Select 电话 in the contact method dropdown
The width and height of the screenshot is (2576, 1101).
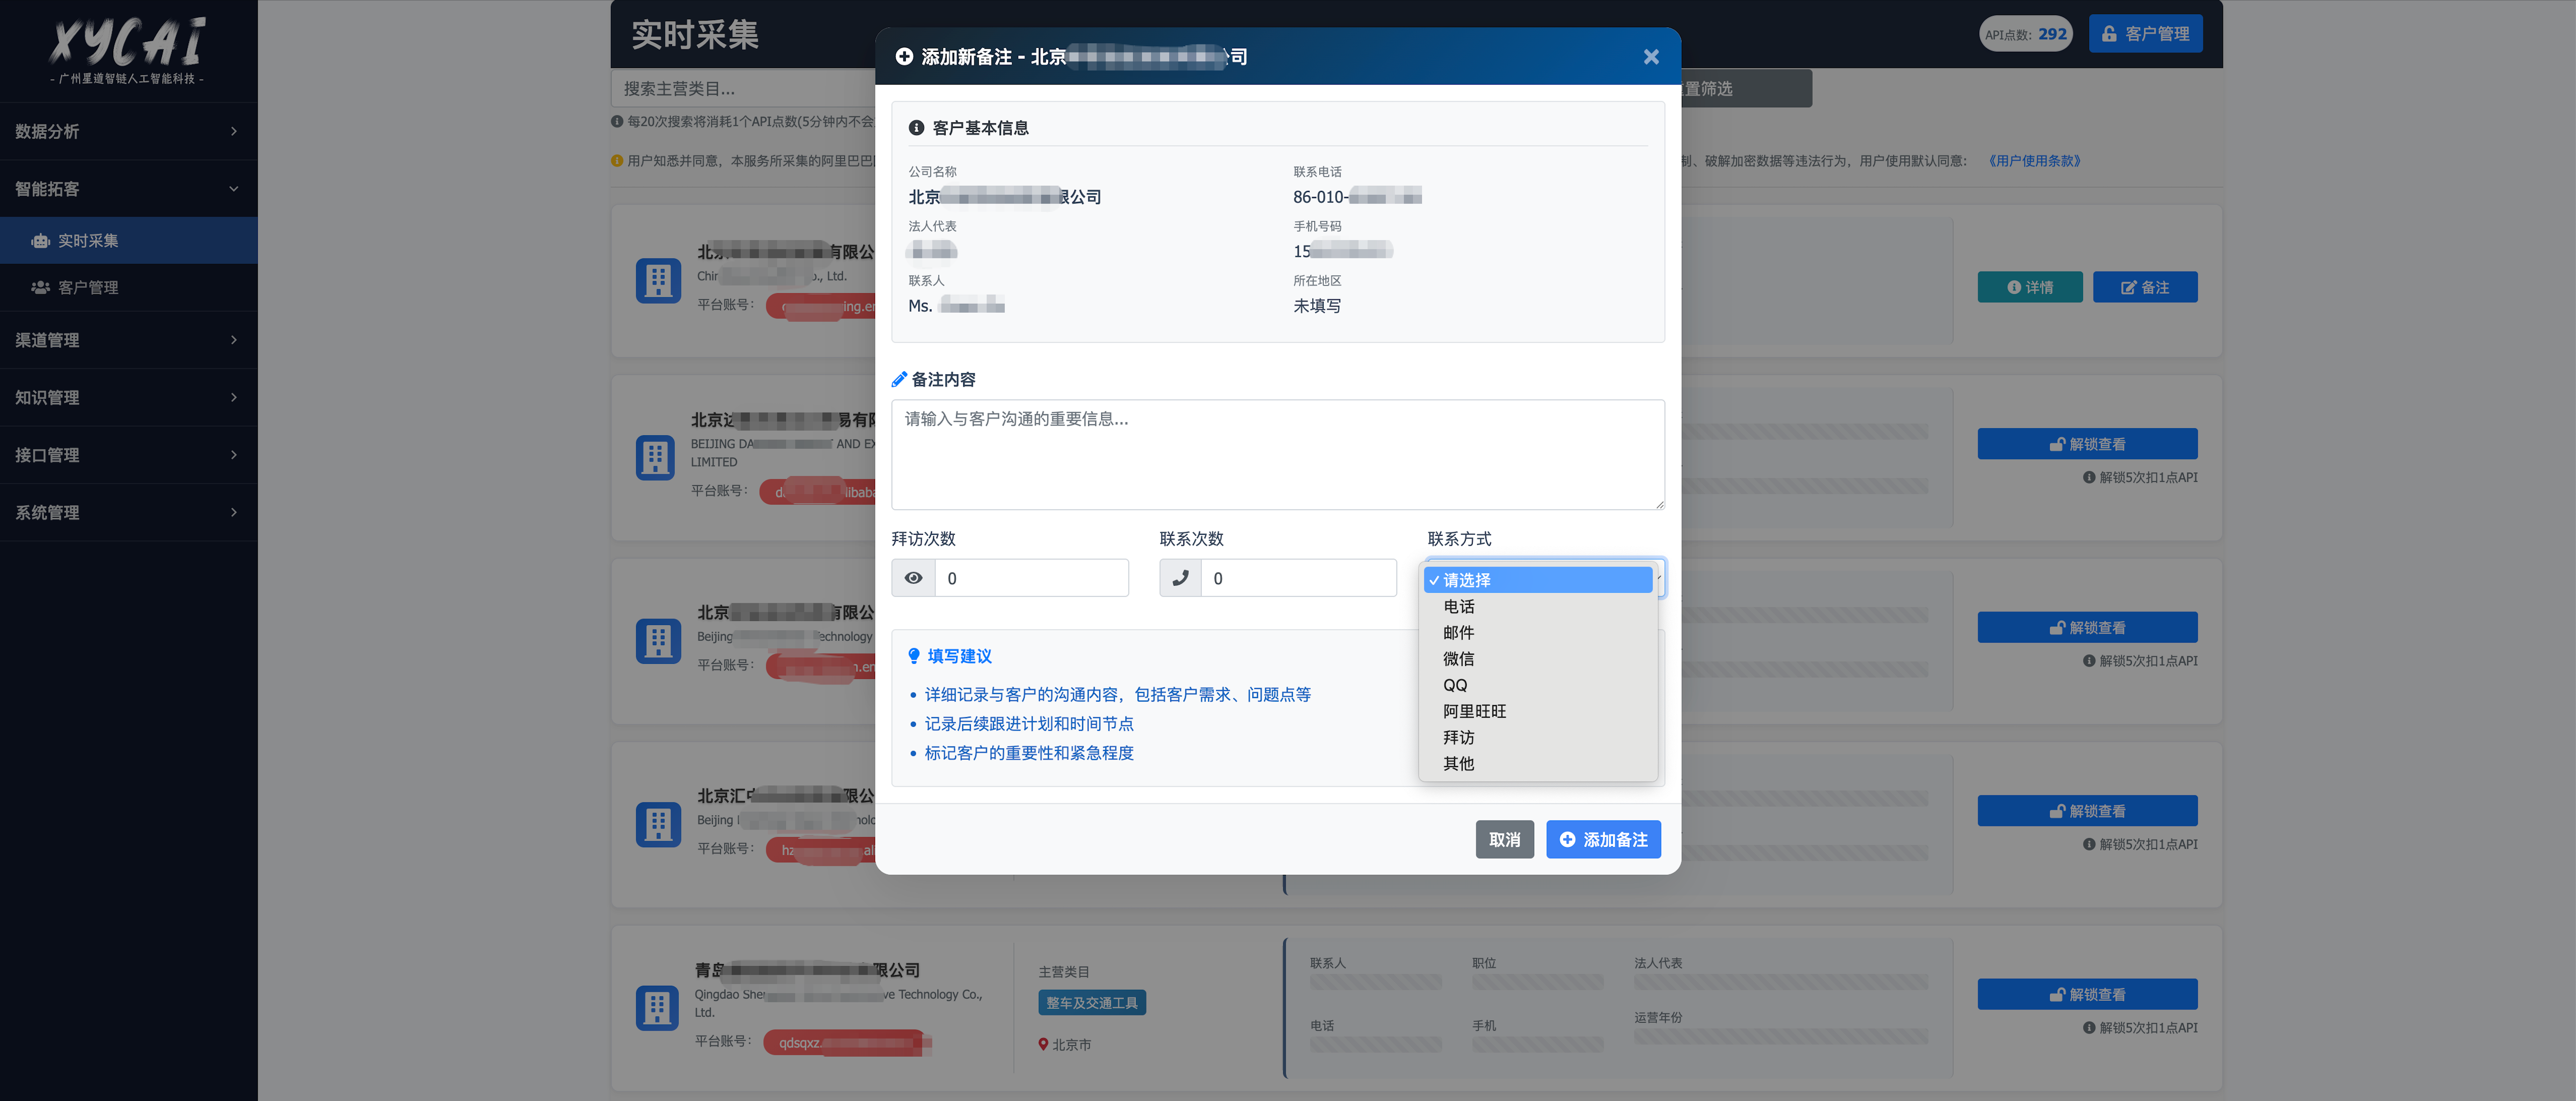(x=1538, y=606)
